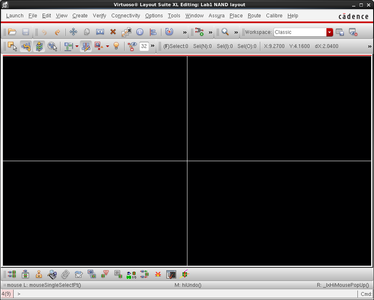Click the create instance icon with green plus
This screenshot has width=374, height=300.
(199, 32)
